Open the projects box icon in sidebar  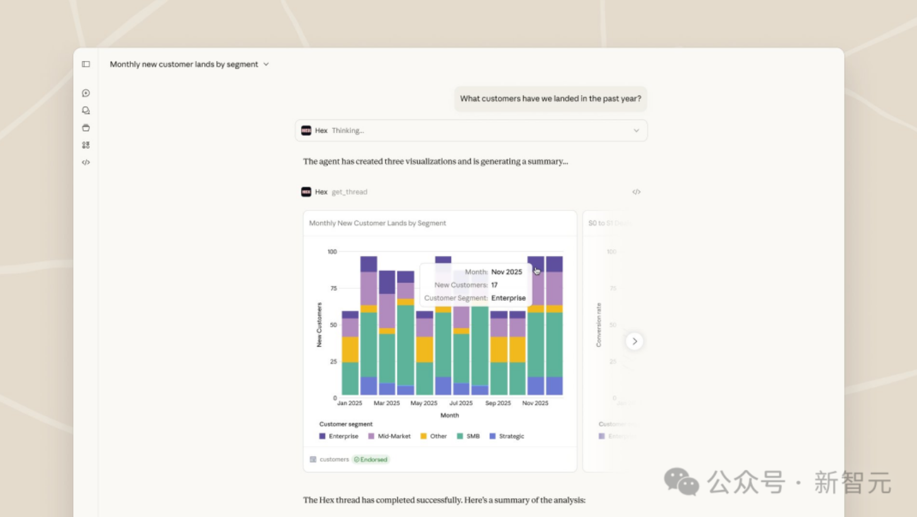[86, 128]
